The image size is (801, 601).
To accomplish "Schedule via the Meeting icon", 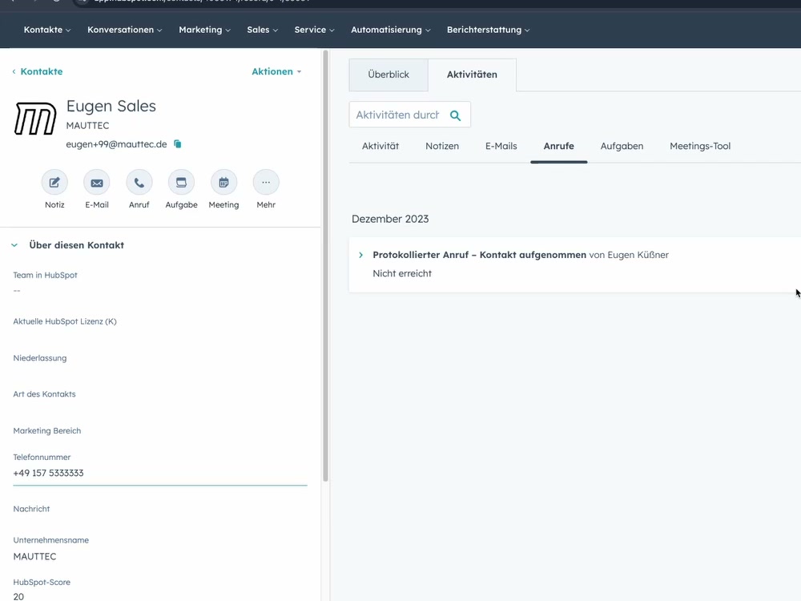I will pos(223,182).
